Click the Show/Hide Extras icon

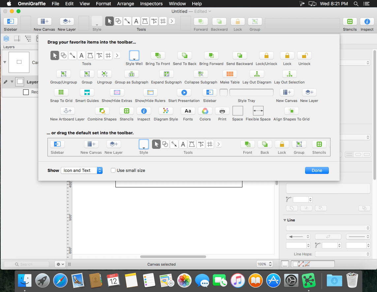point(117,92)
